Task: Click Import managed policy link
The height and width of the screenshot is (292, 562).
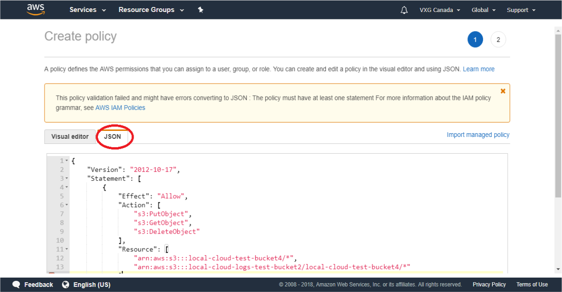Action: (x=478, y=135)
